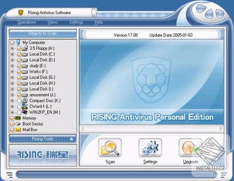The height and width of the screenshot is (181, 234).
Task: Click the CWord-1 (L:) disc icon
Action: 25,106
